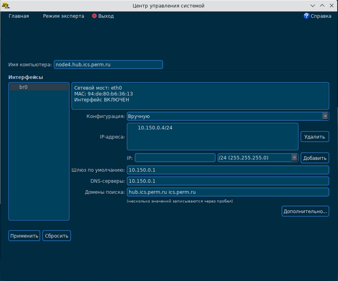Close the Центр управления системой window
Screen dimensions: 338x281
click(x=331, y=6)
